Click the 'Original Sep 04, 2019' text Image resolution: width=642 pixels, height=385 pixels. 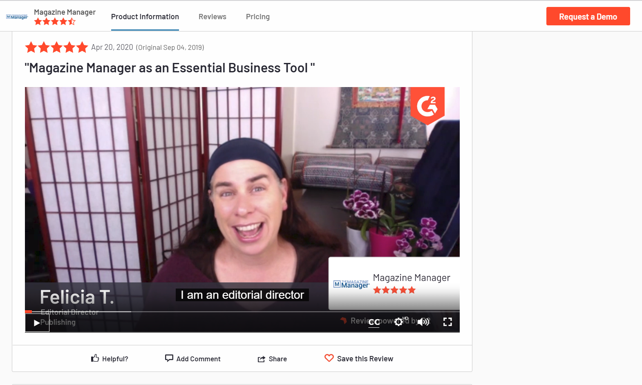click(170, 47)
